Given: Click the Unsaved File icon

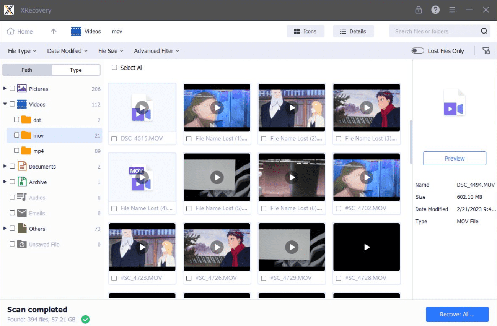Looking at the screenshot, I should pos(22,244).
